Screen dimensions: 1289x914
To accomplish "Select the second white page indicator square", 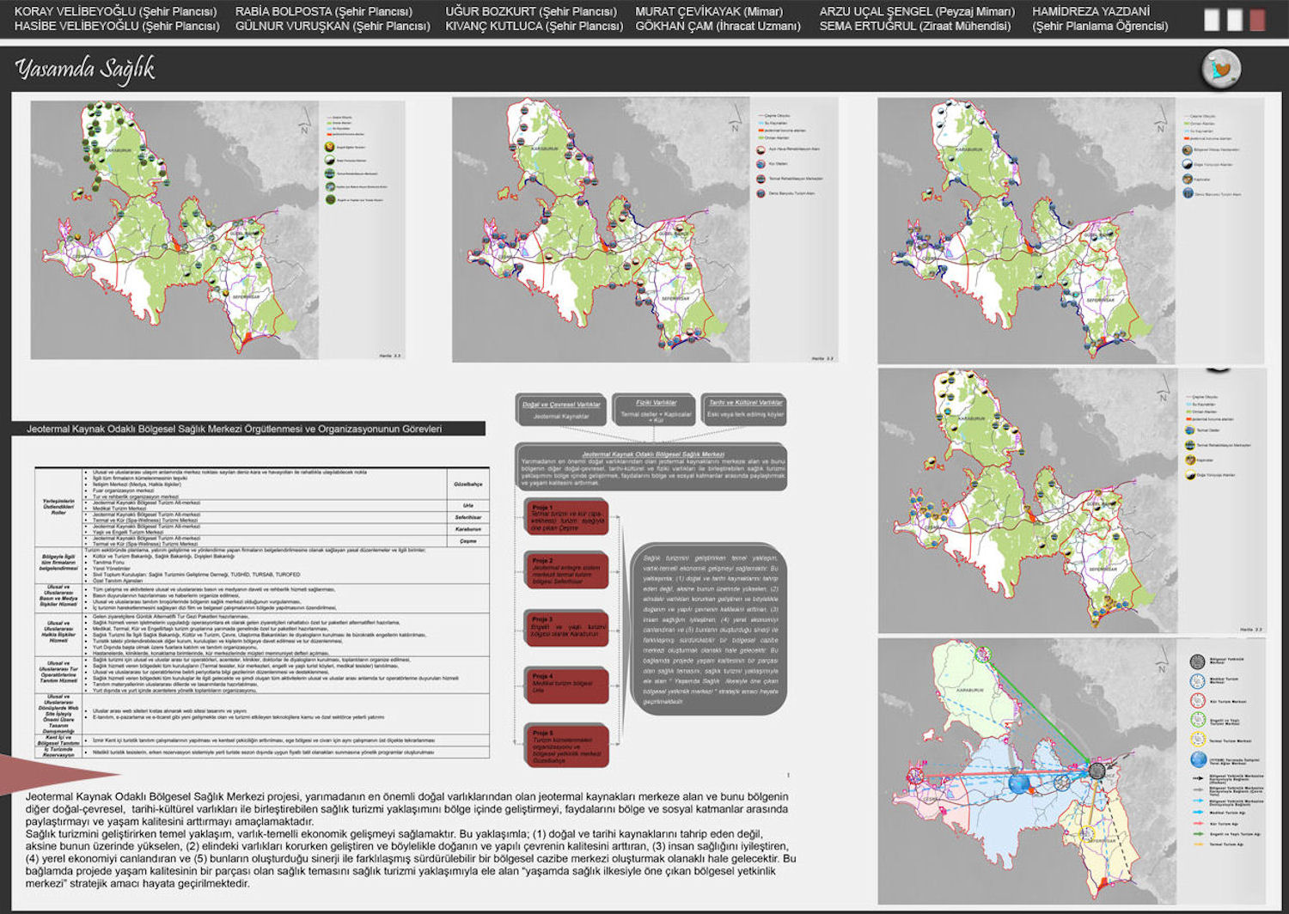I will [x=1235, y=20].
